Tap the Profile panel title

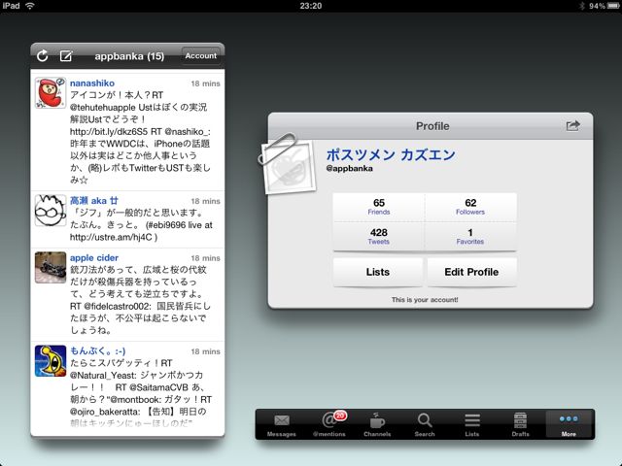[x=432, y=126]
